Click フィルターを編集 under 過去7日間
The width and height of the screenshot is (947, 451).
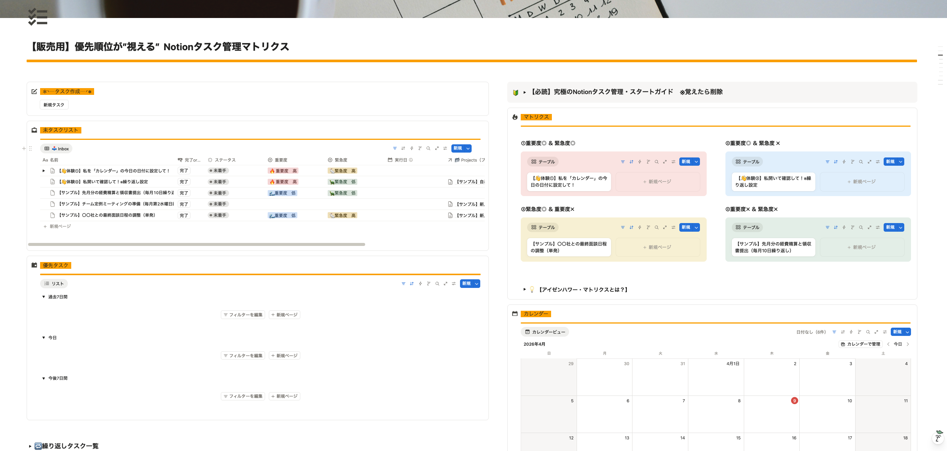click(x=243, y=315)
